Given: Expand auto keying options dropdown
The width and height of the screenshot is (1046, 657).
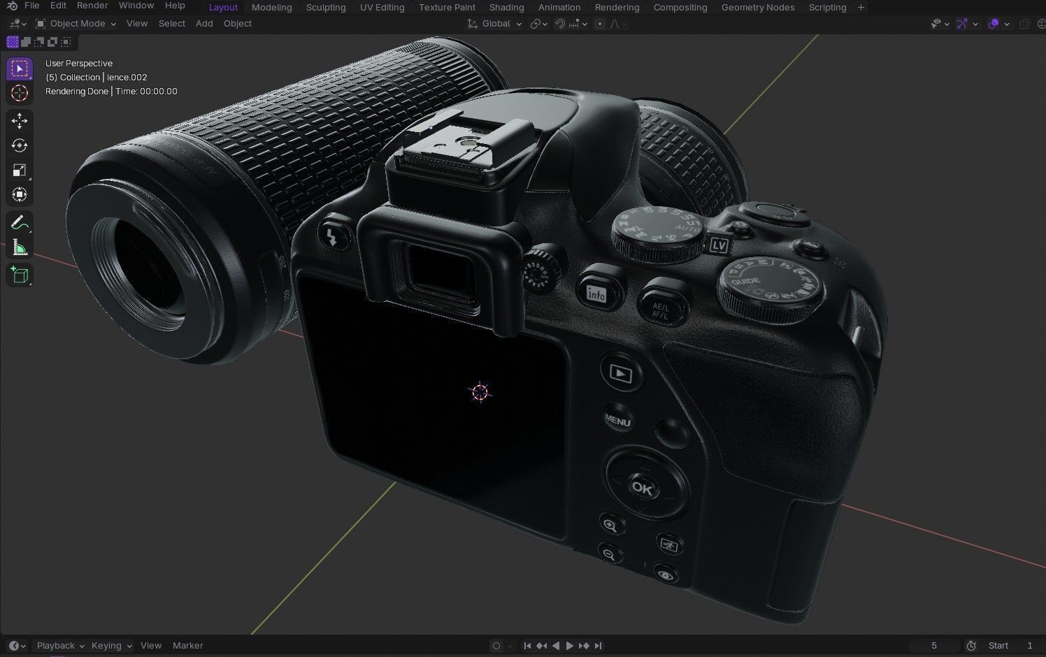Looking at the screenshot, I should coord(510,646).
